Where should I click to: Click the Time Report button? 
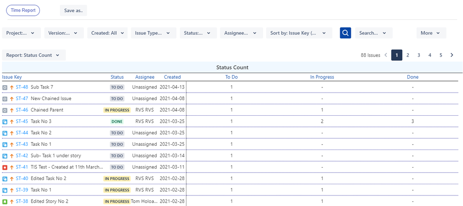(x=23, y=10)
